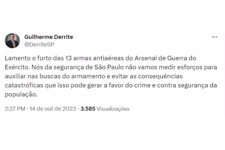The image size is (225, 150).
Task: Click the word esforços in the tweet
Action: (190, 67)
